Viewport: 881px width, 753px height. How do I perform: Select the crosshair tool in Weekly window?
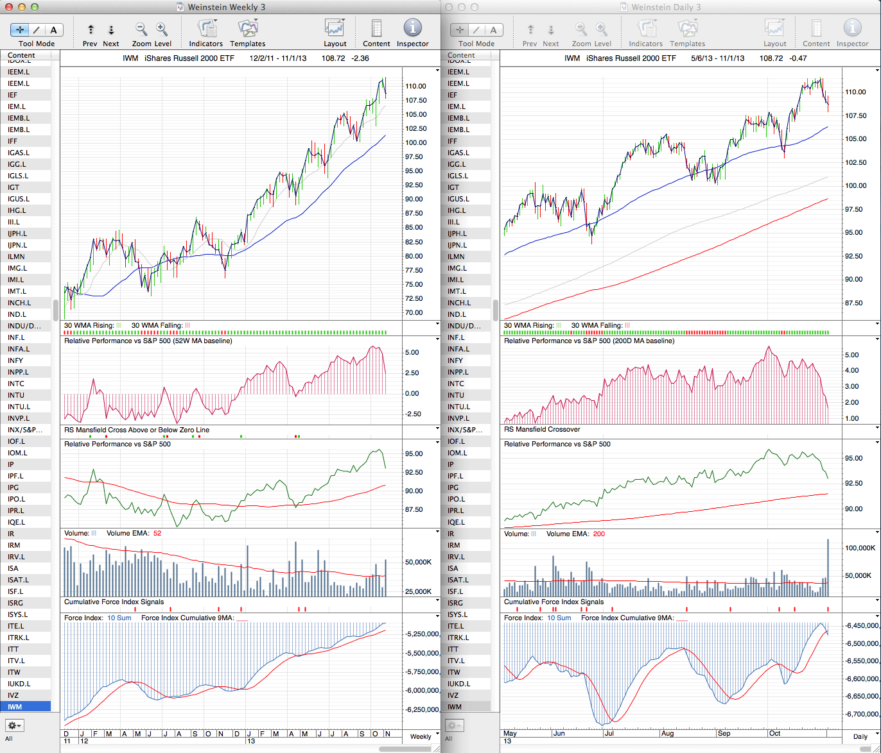21,30
